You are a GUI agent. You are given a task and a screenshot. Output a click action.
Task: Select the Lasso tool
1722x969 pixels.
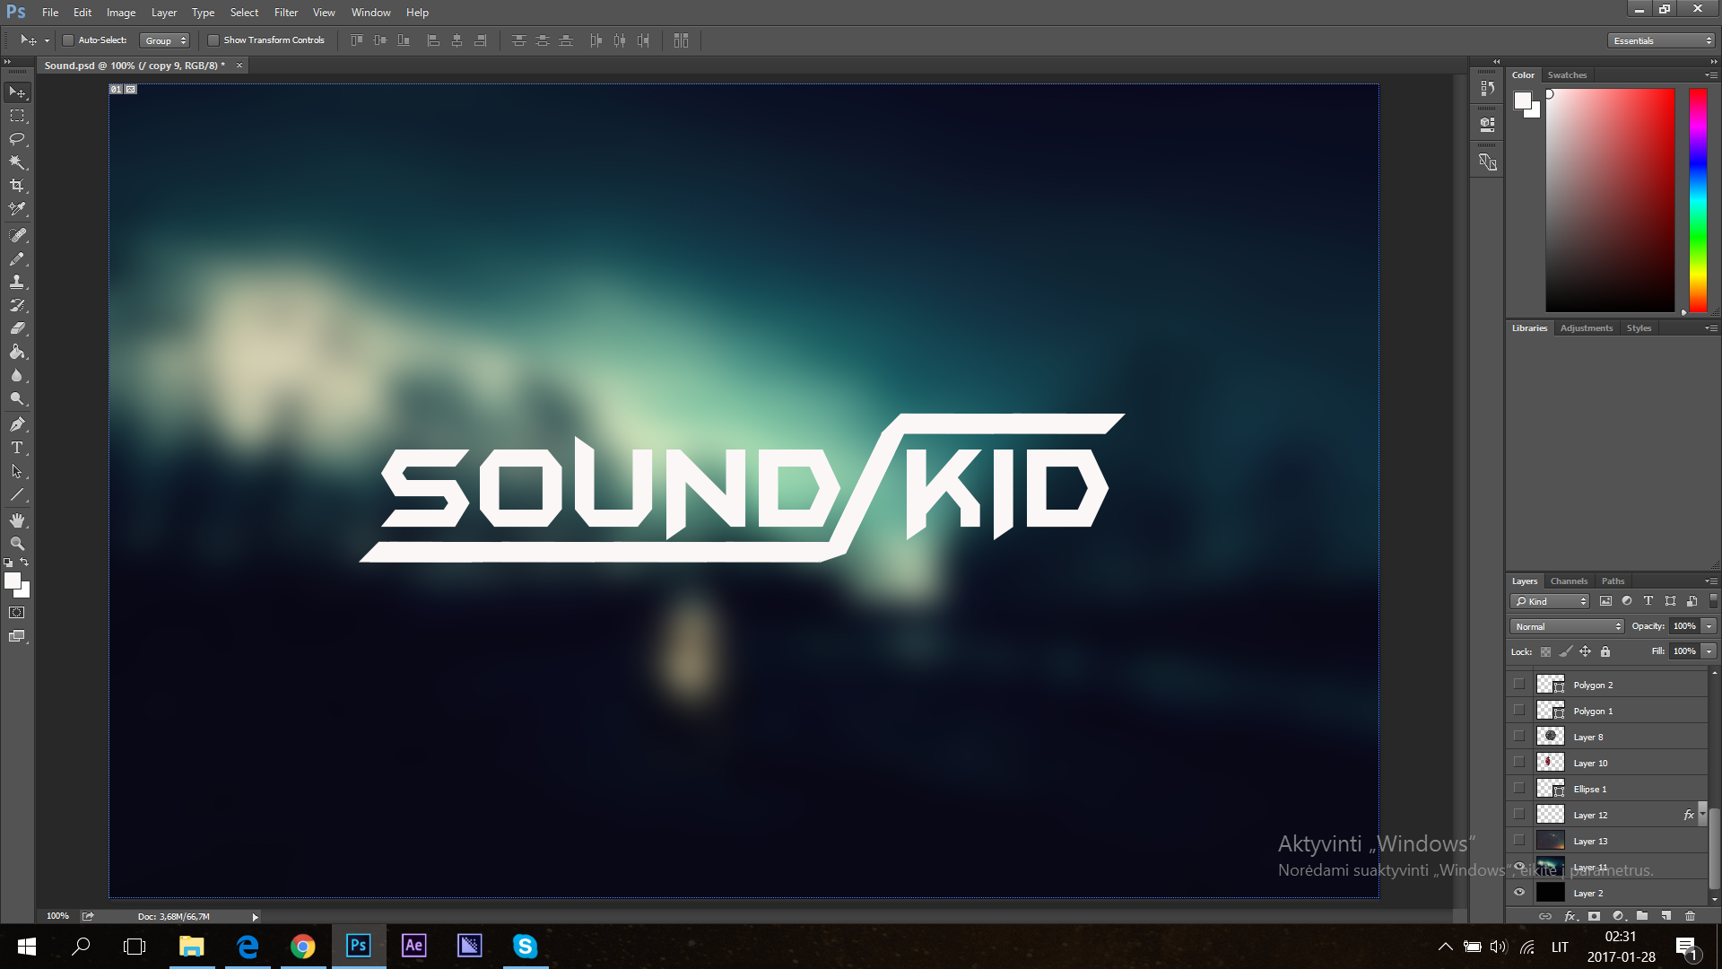tap(17, 139)
